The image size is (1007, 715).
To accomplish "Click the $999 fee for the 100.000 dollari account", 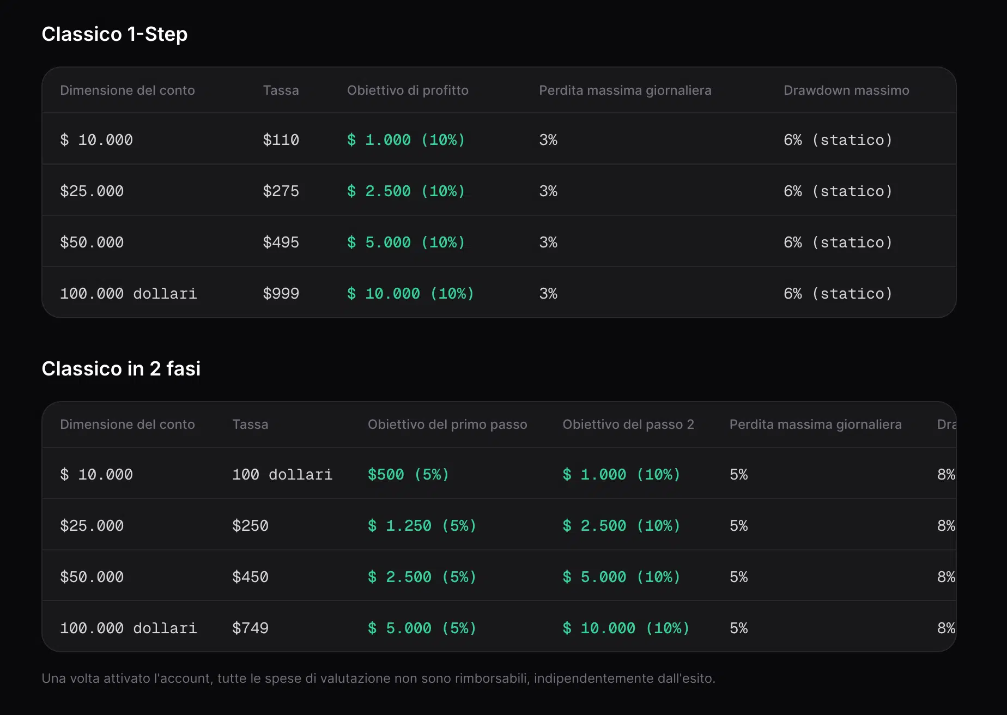I will pyautogui.click(x=281, y=293).
